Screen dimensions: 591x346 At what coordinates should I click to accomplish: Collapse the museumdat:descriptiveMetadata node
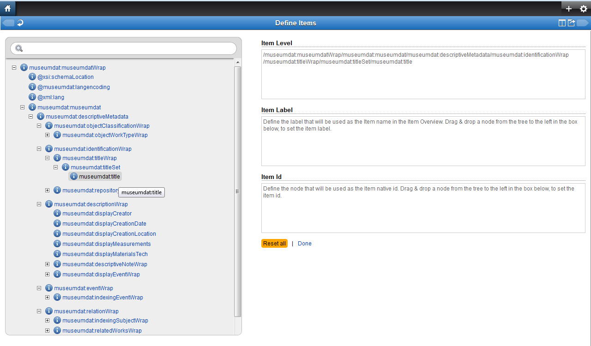click(x=30, y=116)
